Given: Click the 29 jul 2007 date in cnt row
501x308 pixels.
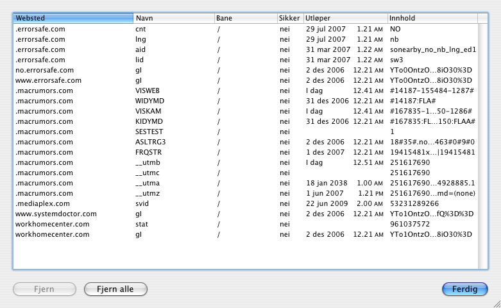Looking at the screenshot, I should point(326,29).
